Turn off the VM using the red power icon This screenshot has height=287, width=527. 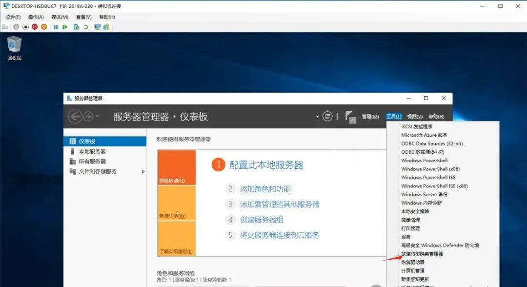(35, 27)
